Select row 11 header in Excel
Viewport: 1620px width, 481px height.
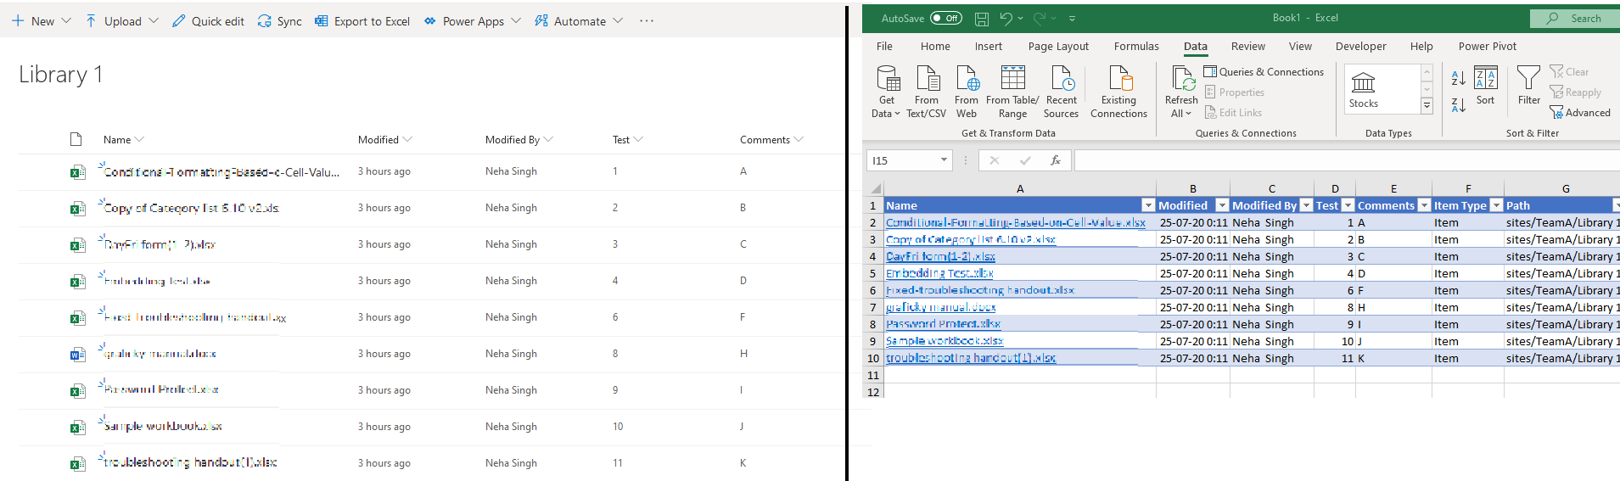[873, 375]
